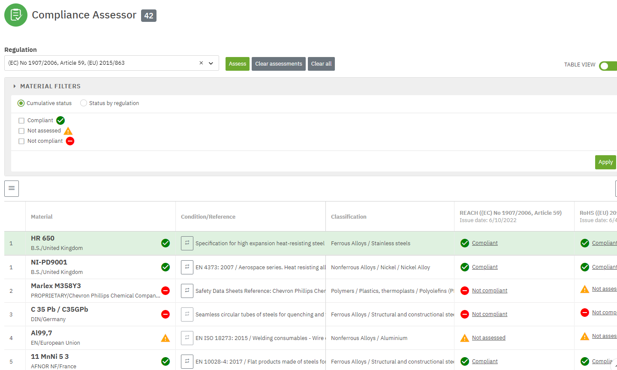617x370 pixels.
Task: Click green check icon beside 11 MnNi 5 3
Action: (166, 361)
